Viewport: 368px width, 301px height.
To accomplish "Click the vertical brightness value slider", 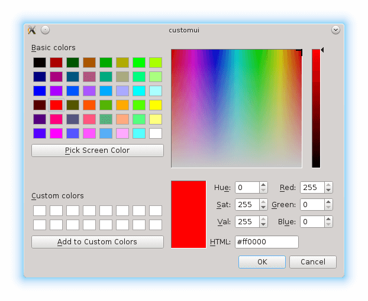I will tap(316, 109).
